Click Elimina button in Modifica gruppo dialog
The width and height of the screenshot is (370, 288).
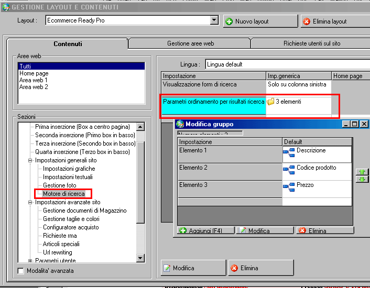click(x=325, y=230)
